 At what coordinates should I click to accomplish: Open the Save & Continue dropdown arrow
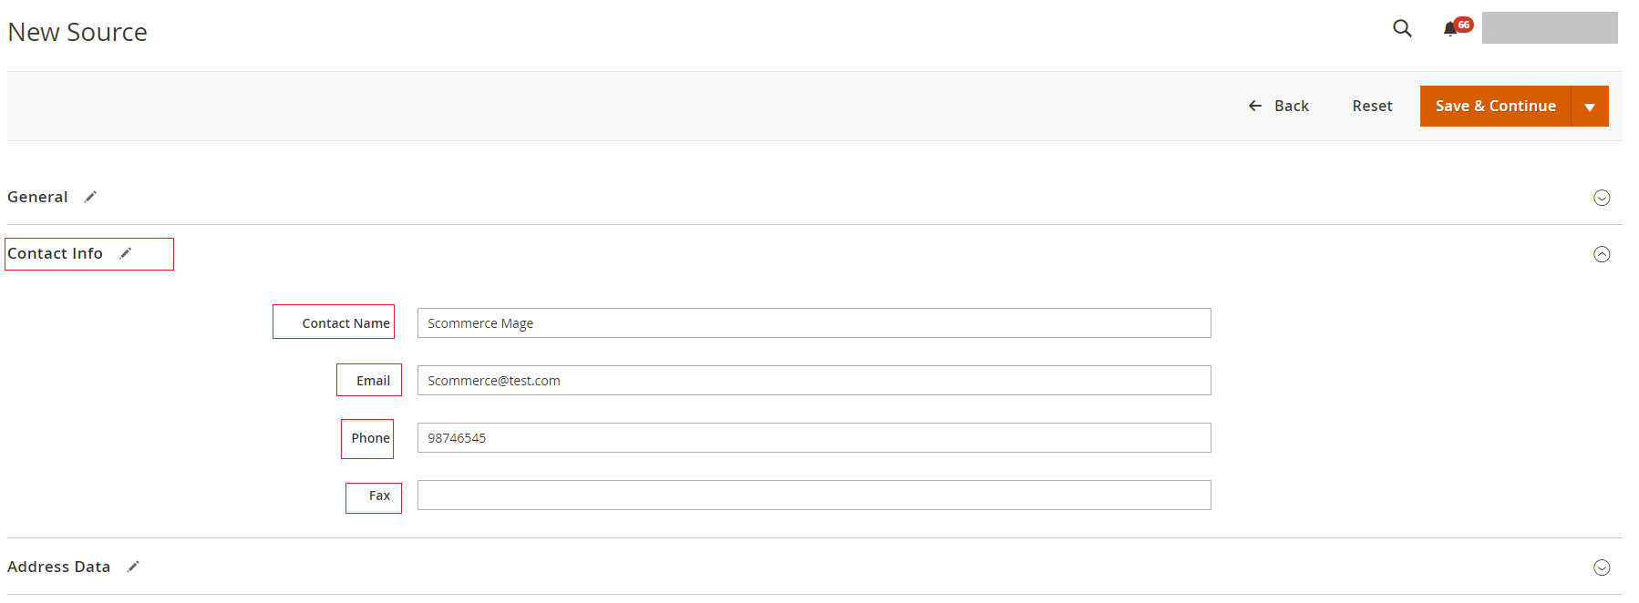click(x=1590, y=107)
